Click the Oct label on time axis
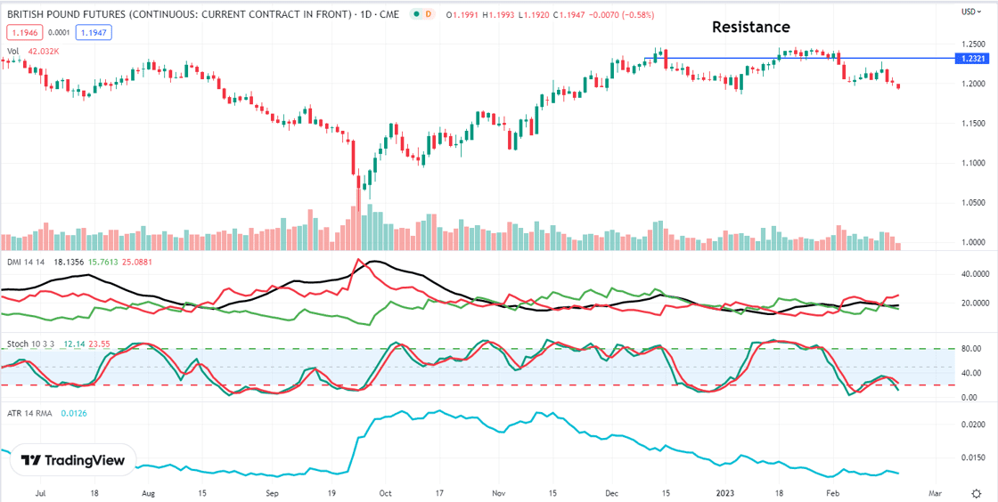 [384, 492]
